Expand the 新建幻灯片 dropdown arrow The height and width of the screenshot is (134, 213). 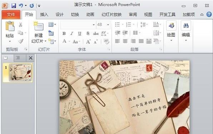point(45,41)
